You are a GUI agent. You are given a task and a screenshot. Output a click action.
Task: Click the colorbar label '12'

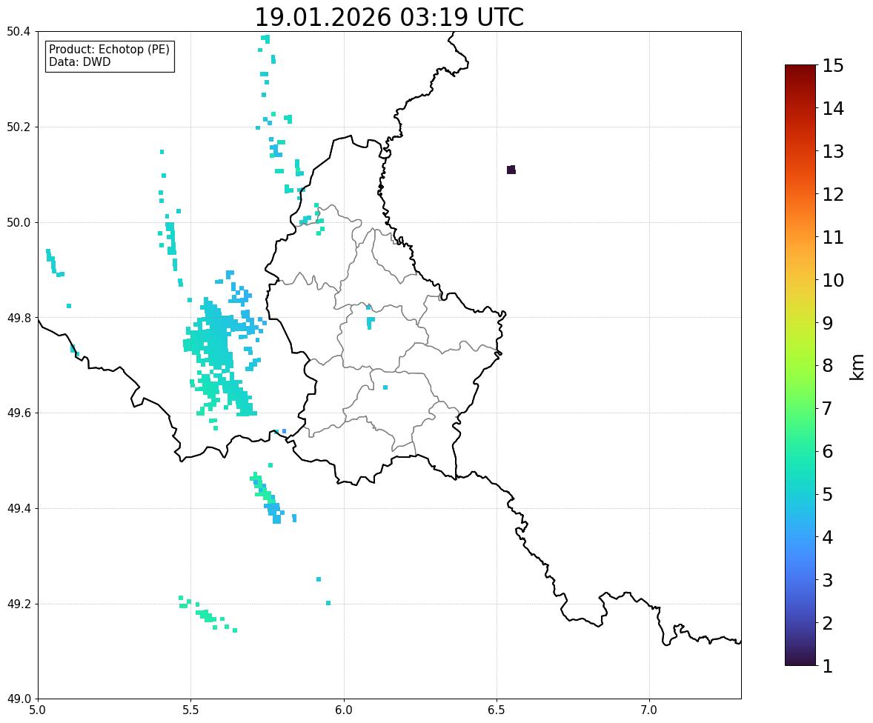coord(833,194)
